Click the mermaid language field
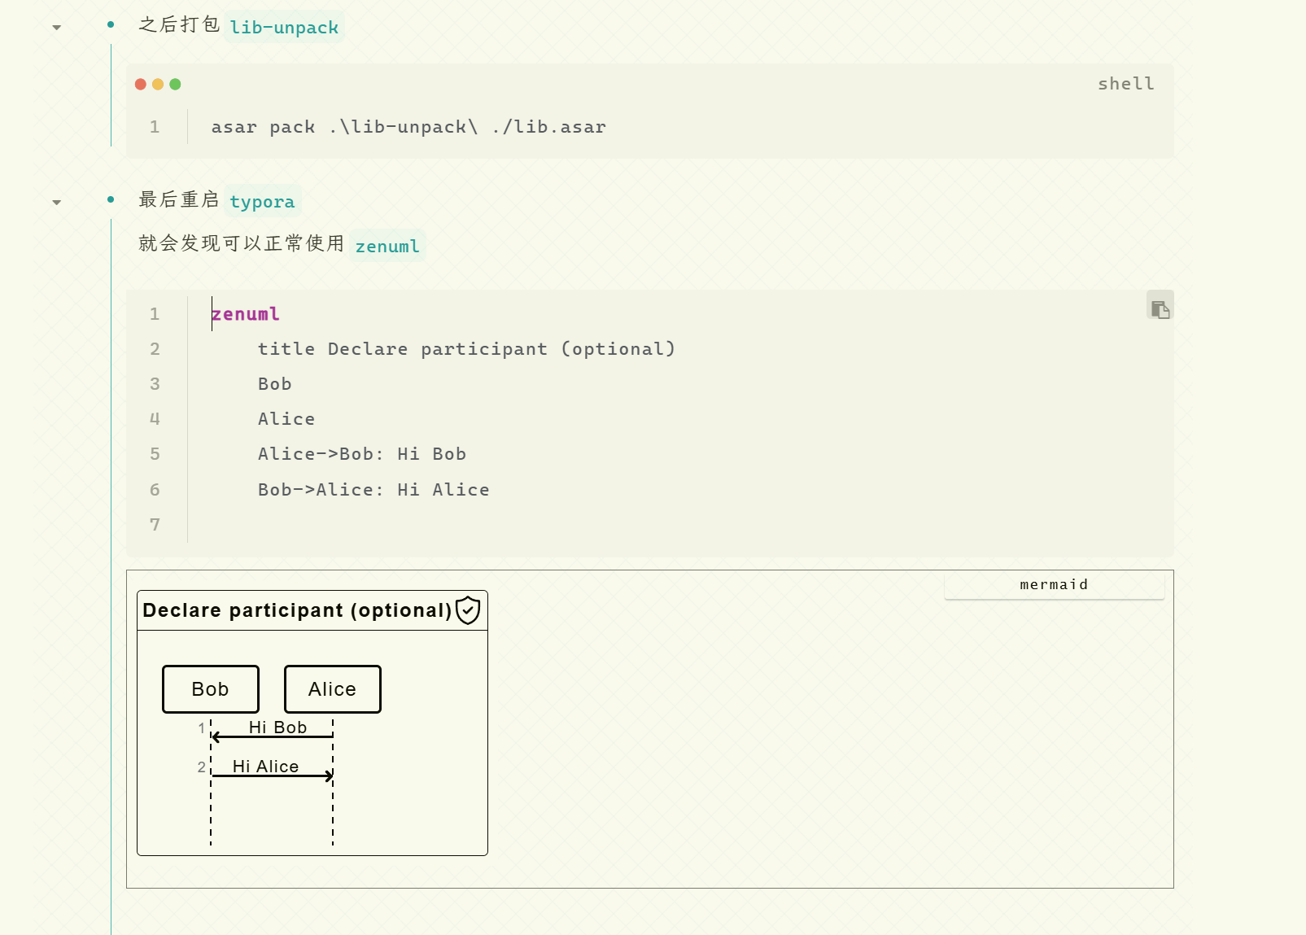The image size is (1306, 935). [1054, 585]
